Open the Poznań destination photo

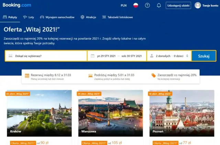coord(182,113)
